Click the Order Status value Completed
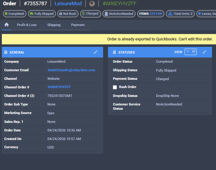This screenshot has width=216, height=170. coord(164,61)
